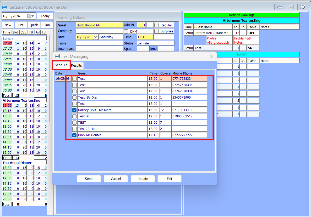Click table number 56 cell
The height and width of the screenshot is (217, 311).
click(x=253, y=48)
